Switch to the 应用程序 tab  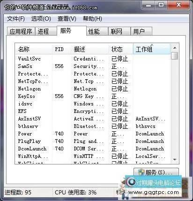point(21,31)
